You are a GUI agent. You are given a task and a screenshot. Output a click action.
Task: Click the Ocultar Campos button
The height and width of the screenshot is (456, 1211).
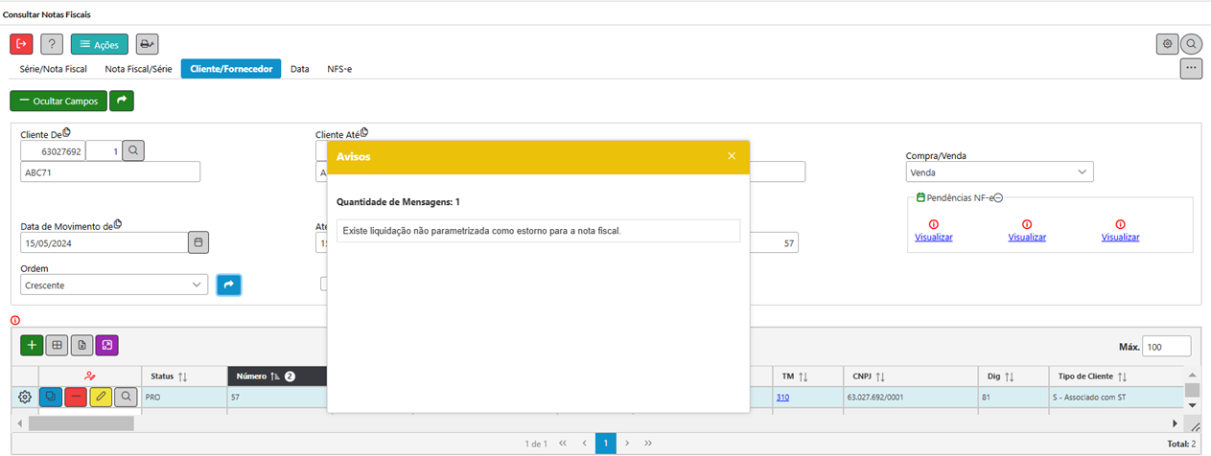click(x=58, y=101)
